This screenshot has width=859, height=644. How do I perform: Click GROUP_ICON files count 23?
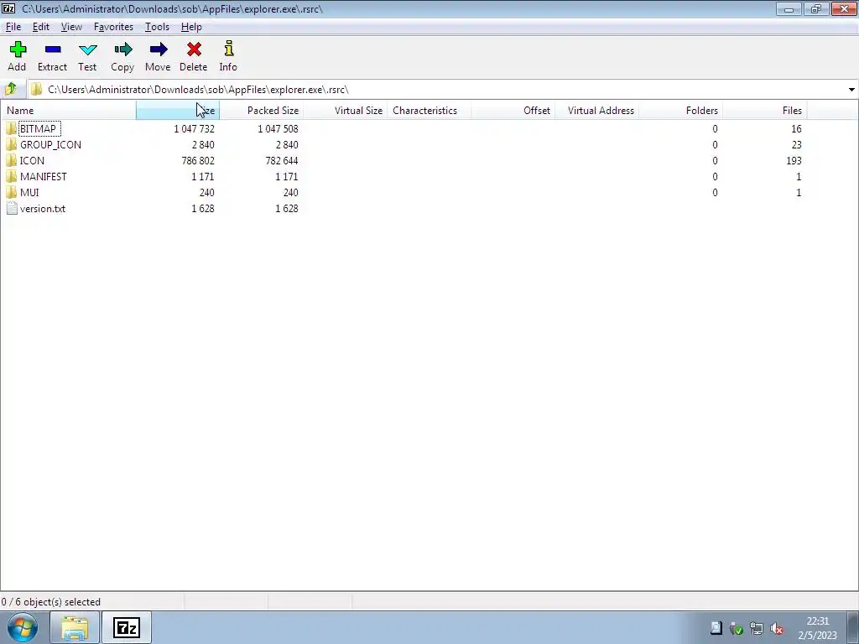point(796,144)
